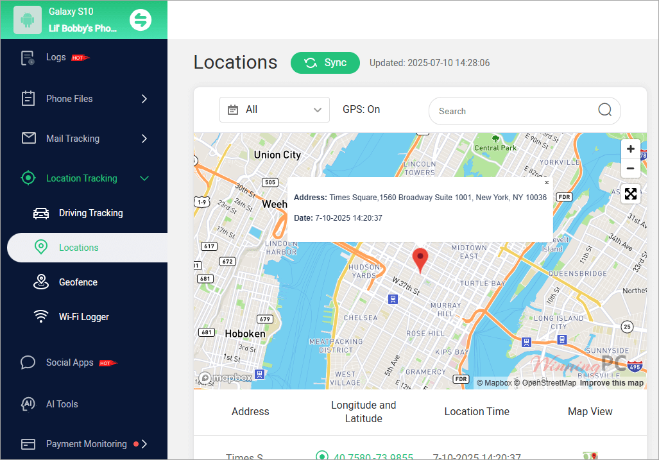
Task: Click the Social Apps chat bubble icon
Action: (x=28, y=362)
